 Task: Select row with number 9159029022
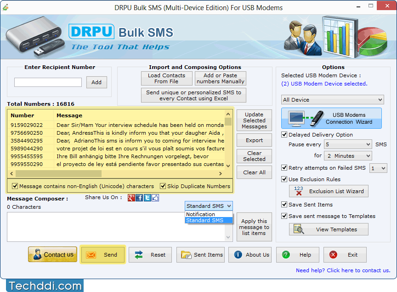coord(116,125)
